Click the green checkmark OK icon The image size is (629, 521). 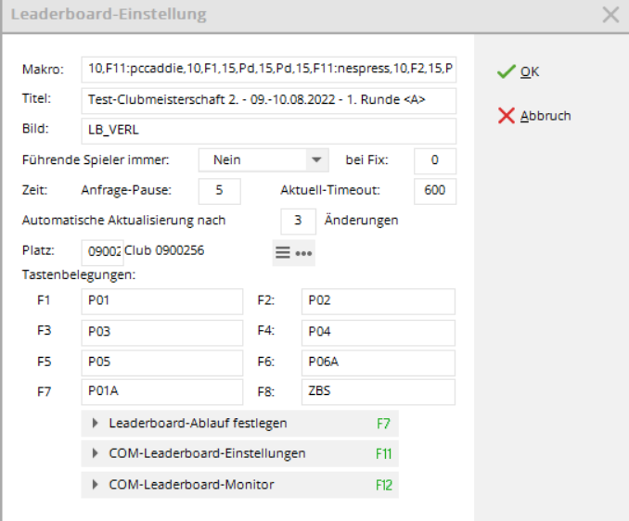[506, 72]
